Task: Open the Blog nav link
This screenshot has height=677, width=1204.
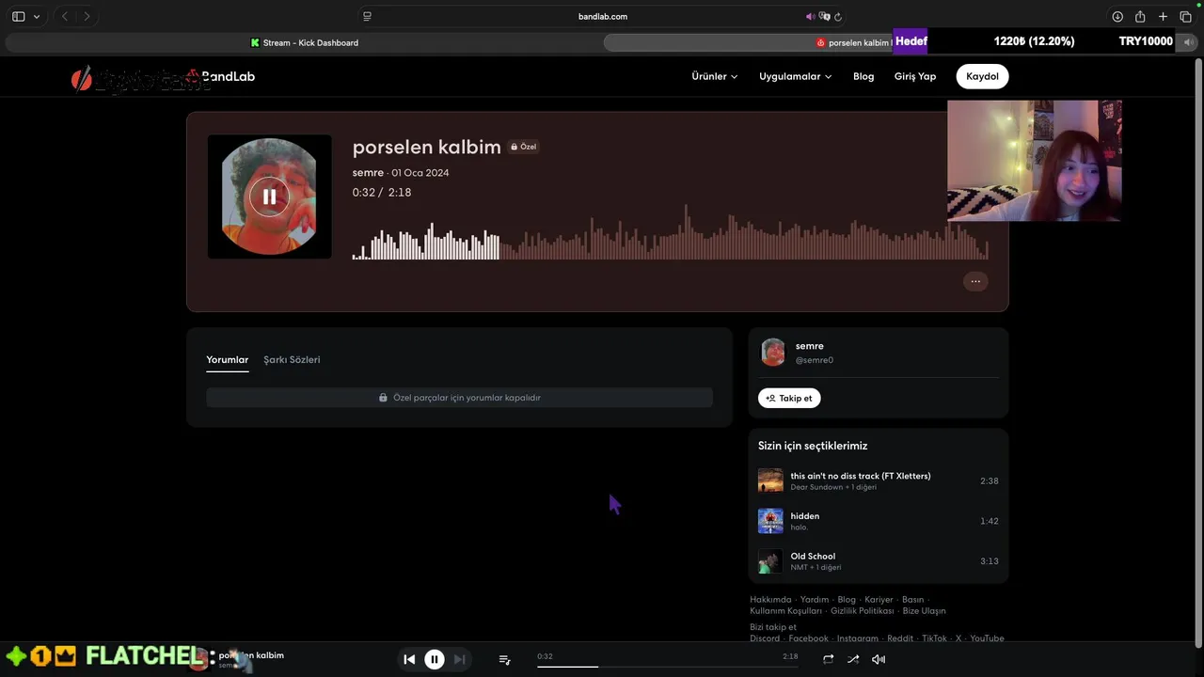Action: point(863,76)
